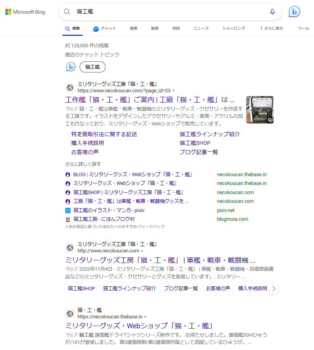Open machine thumbnail image of first result
314x350 pixels.
point(260,109)
